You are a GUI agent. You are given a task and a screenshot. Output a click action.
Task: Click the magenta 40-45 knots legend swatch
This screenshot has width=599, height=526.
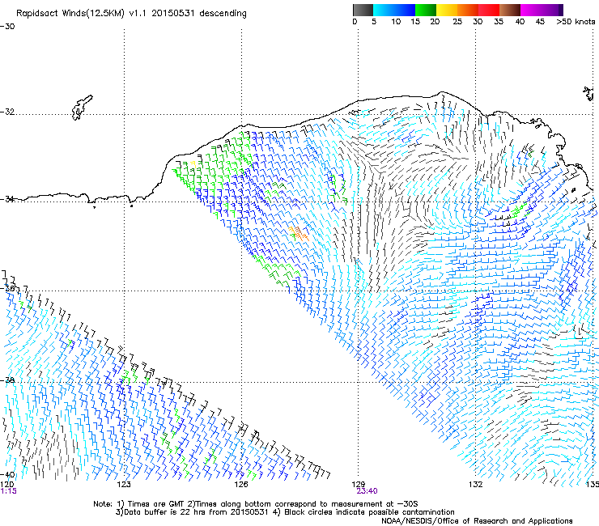pyautogui.click(x=531, y=10)
